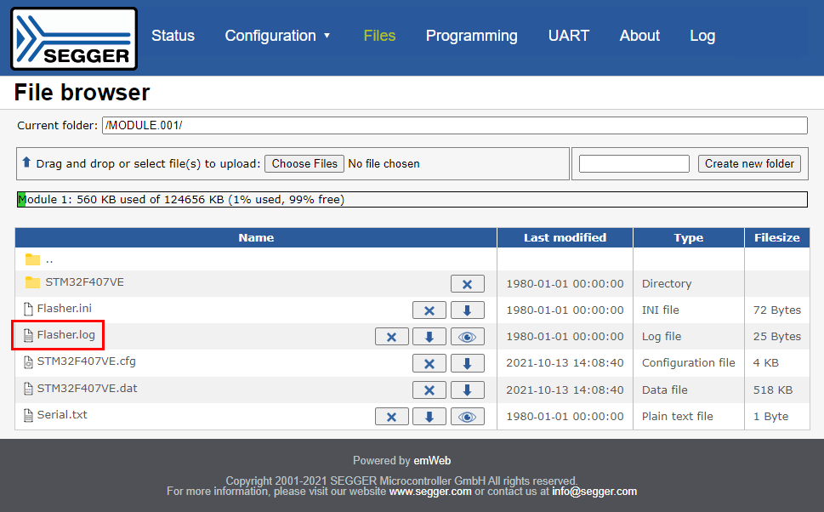Open the STM32F407VE folder
The height and width of the screenshot is (512, 824).
click(x=84, y=282)
